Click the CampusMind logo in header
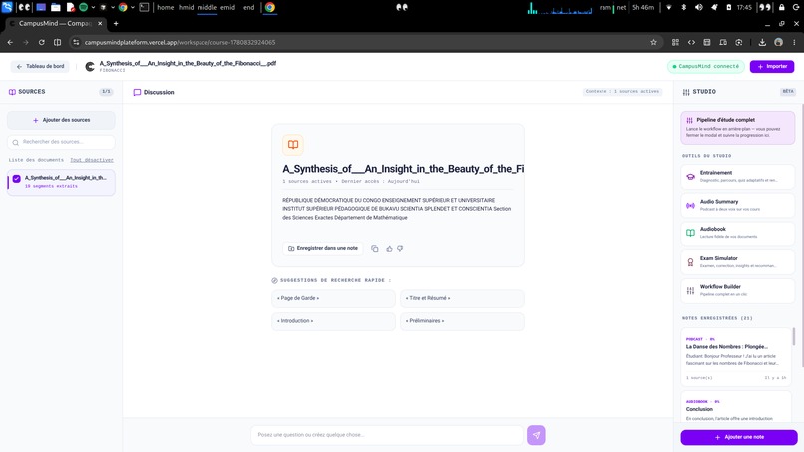The image size is (804, 452). pyautogui.click(x=90, y=67)
